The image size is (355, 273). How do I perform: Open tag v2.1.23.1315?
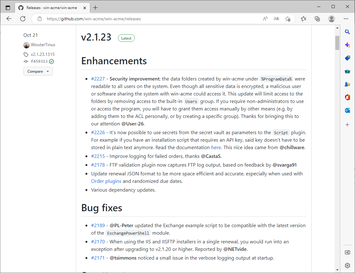coord(42,54)
